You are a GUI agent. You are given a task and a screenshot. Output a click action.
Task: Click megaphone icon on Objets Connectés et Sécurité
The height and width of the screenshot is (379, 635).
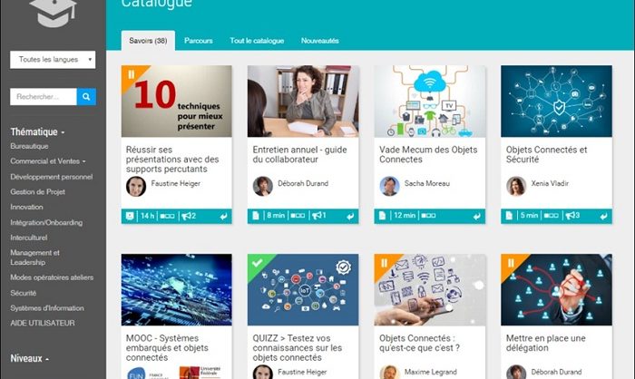[x=570, y=216]
